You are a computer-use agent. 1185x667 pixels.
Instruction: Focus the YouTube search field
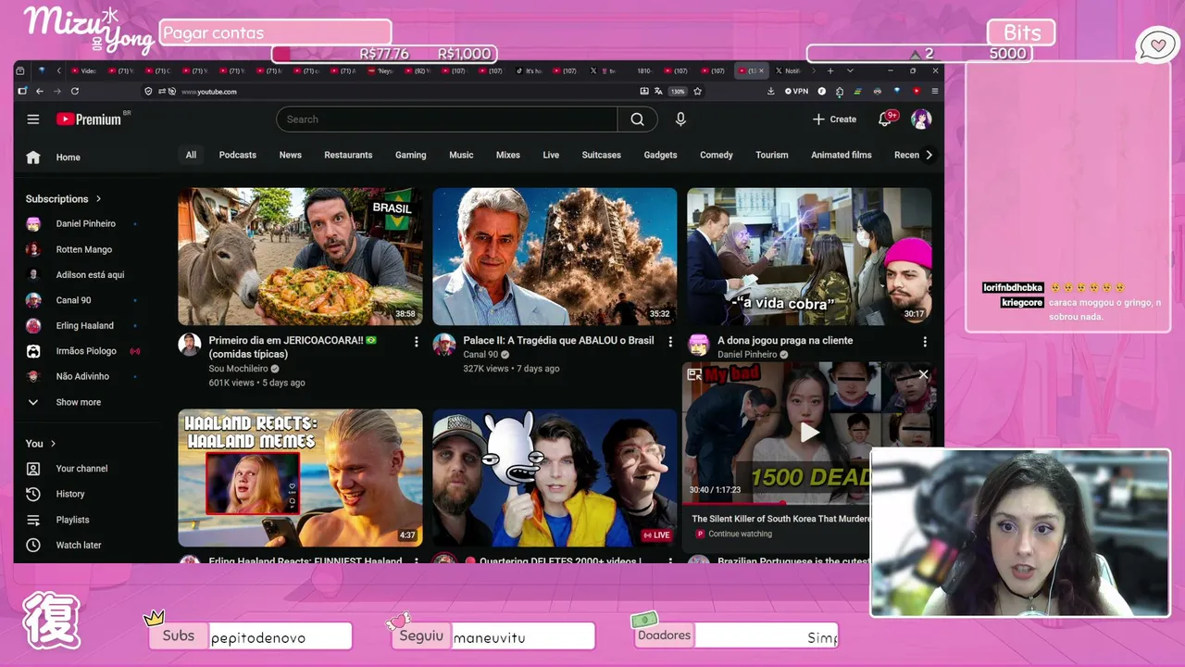[x=446, y=120]
